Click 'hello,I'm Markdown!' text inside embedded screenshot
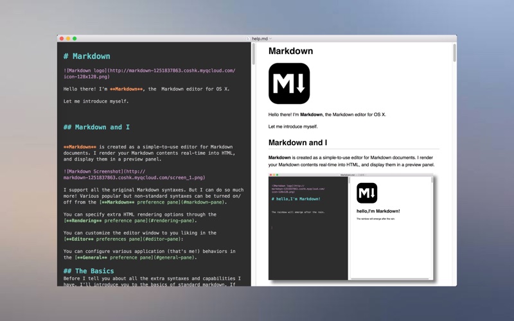This screenshot has width=514, height=321. click(x=378, y=211)
